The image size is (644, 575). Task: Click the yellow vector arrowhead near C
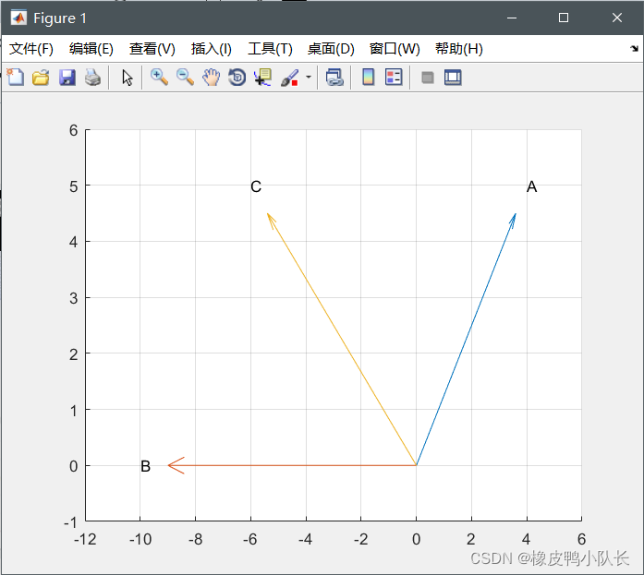(x=271, y=221)
